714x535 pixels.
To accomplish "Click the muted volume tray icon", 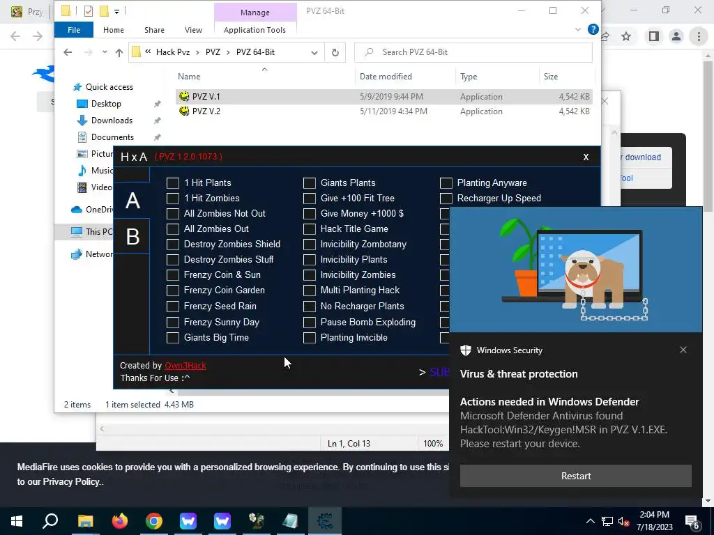I will pos(623,522).
